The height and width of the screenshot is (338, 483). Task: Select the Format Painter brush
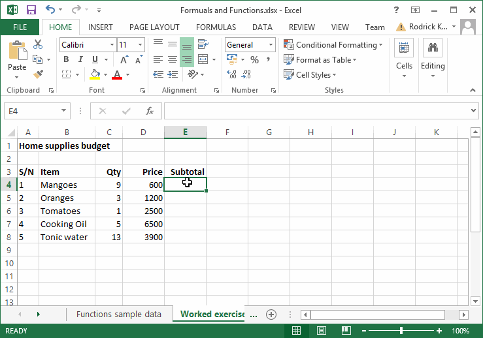pyautogui.click(x=38, y=74)
